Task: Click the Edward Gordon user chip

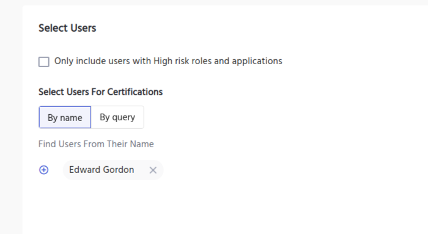Action: click(113, 170)
